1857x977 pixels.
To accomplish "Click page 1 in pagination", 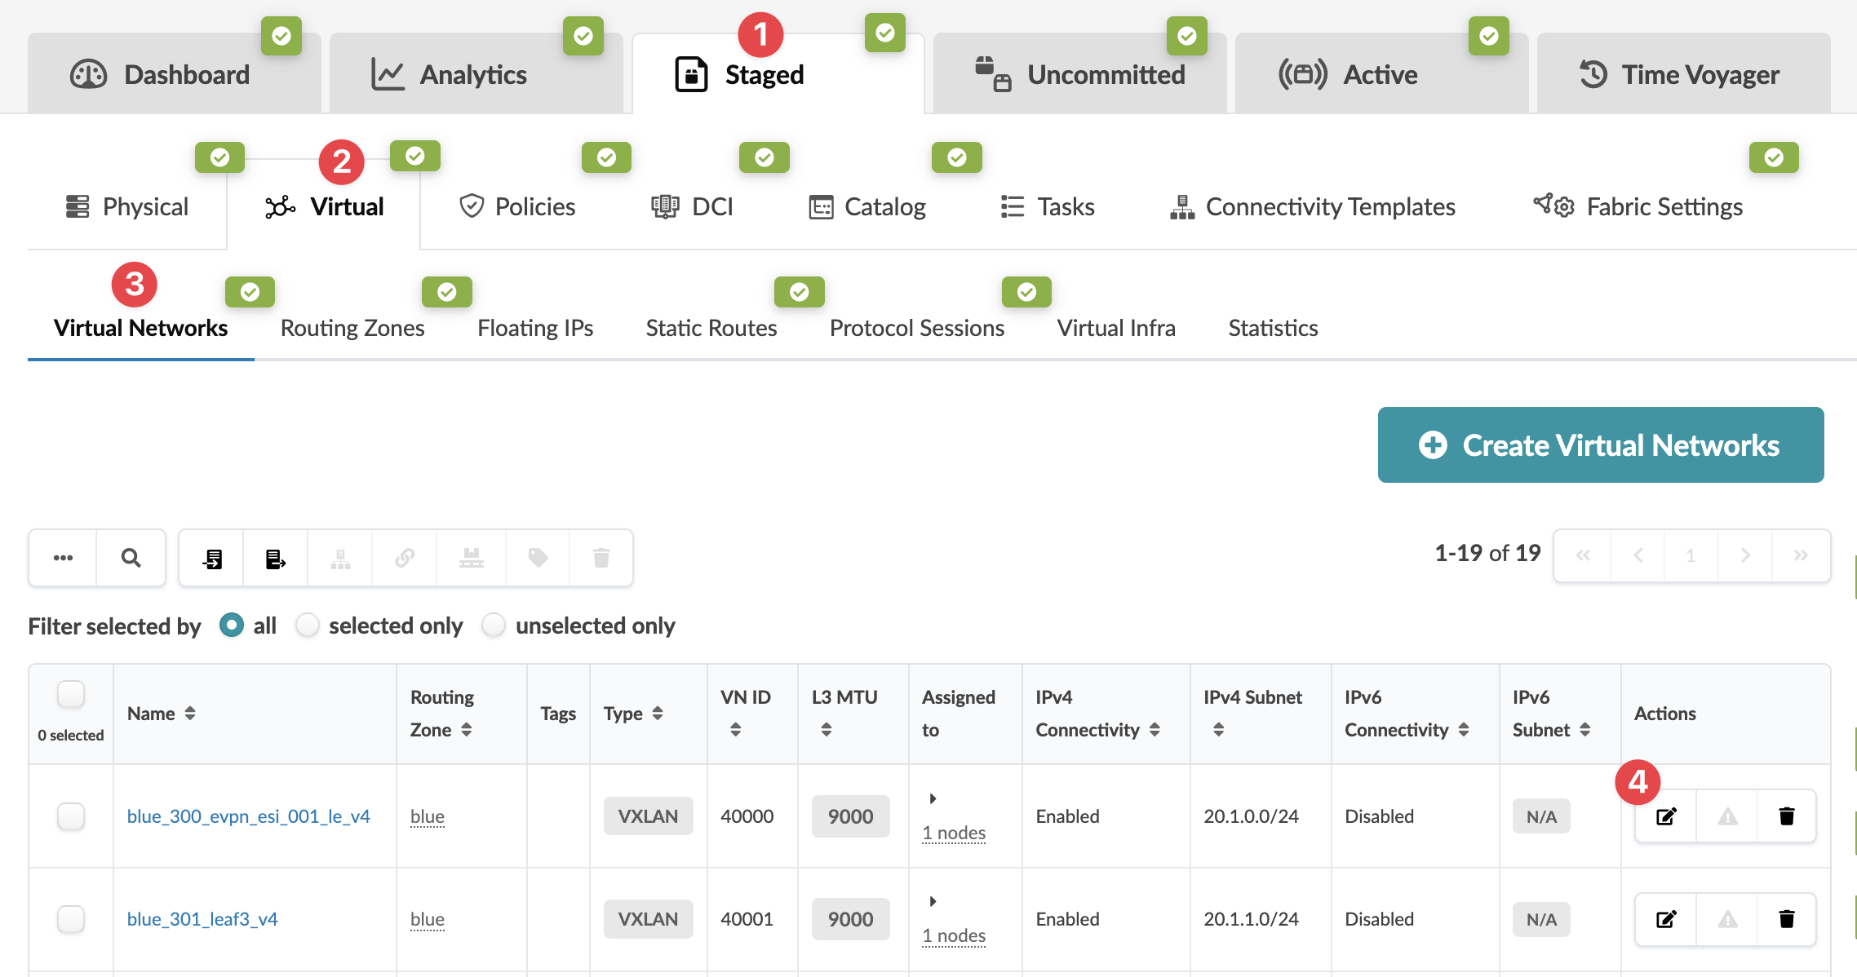I will [1691, 556].
